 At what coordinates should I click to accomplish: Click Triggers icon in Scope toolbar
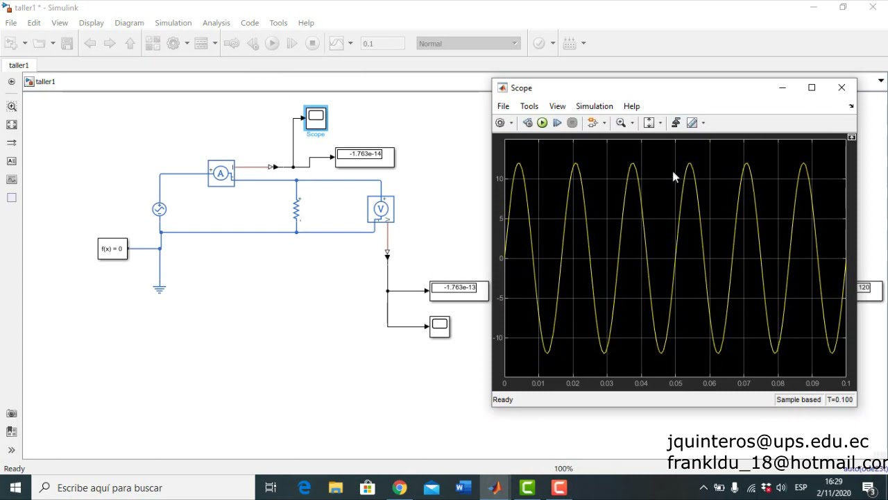tap(676, 123)
